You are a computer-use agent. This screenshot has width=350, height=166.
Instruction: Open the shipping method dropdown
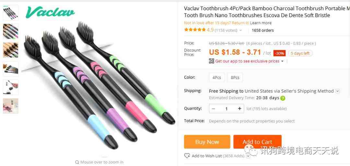pyautogui.click(x=337, y=91)
